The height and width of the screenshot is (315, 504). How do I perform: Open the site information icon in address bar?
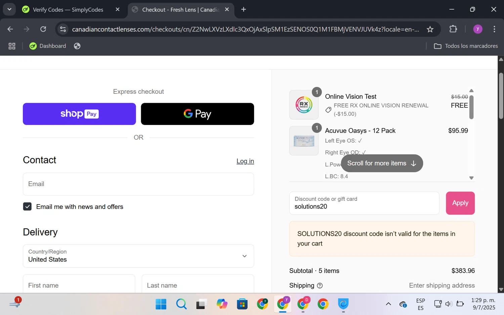coord(63,29)
